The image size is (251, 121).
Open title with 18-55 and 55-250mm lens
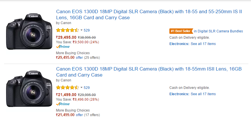point(149,14)
